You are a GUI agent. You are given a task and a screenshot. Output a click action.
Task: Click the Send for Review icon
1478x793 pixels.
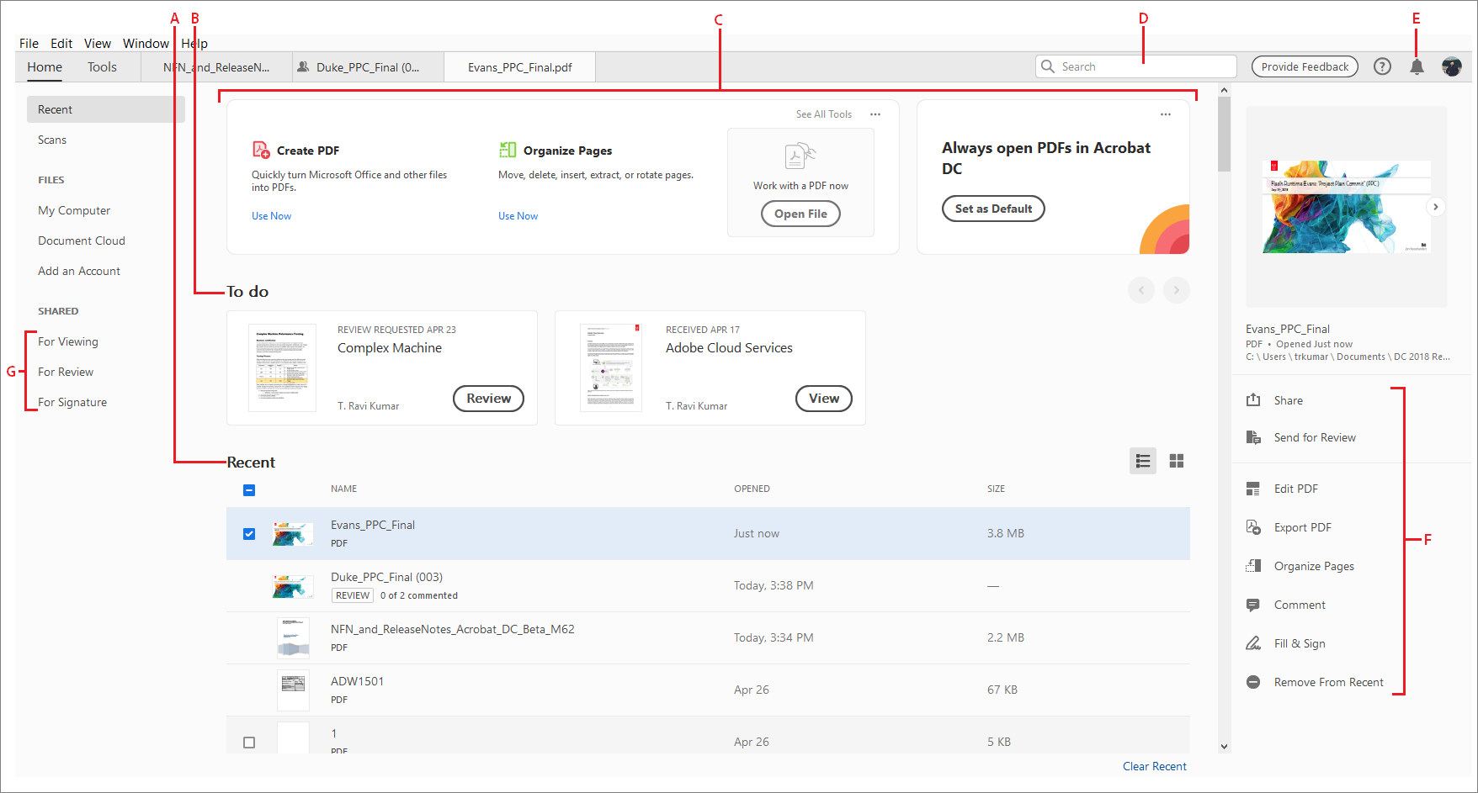tap(1253, 437)
